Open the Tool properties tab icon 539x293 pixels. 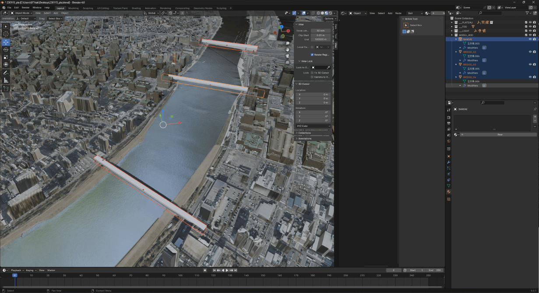449,110
